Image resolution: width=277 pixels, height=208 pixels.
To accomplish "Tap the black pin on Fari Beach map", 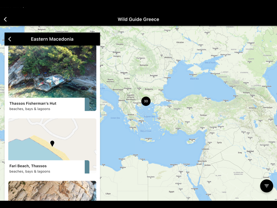I will (52, 143).
